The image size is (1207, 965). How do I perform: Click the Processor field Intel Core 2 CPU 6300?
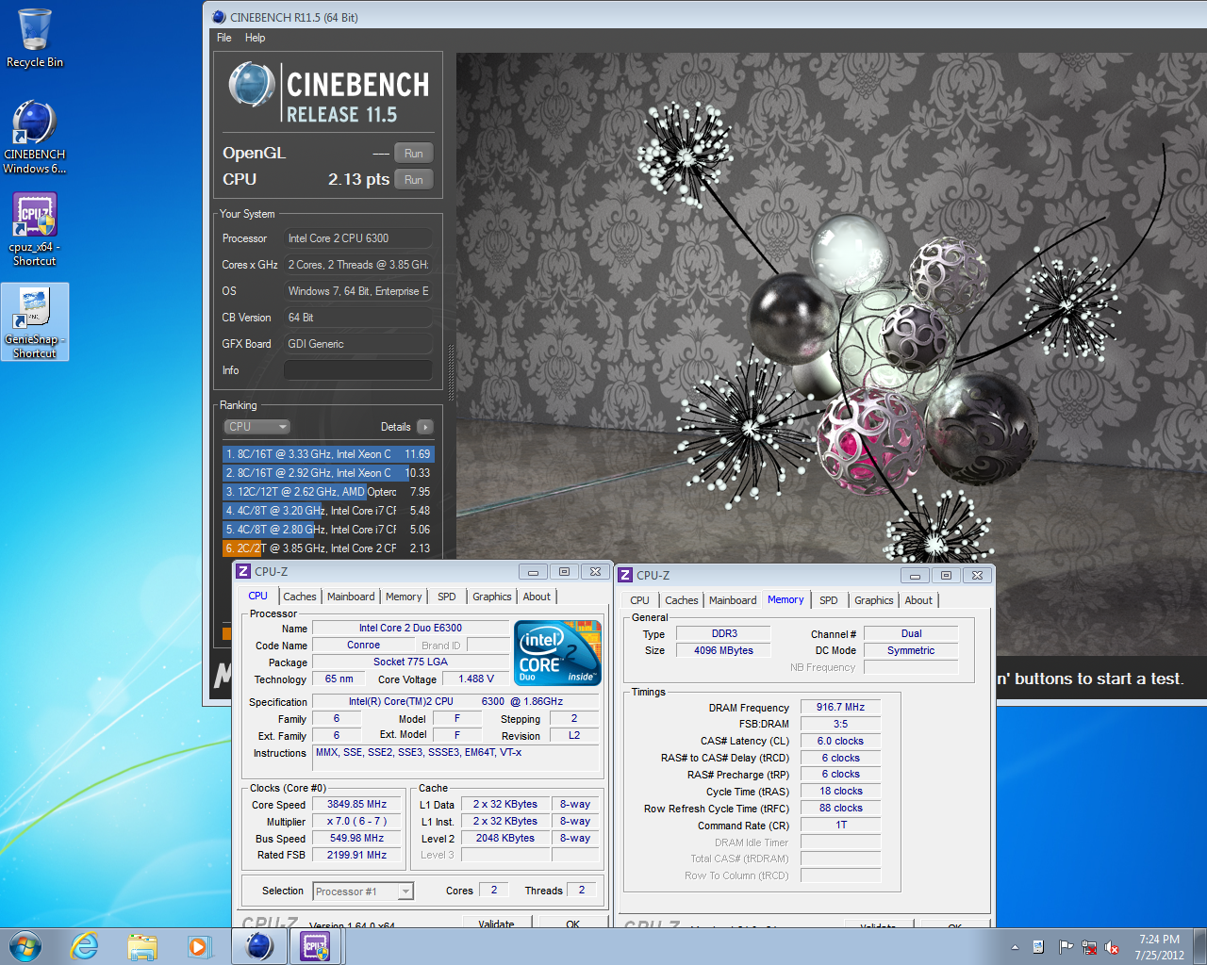358,238
